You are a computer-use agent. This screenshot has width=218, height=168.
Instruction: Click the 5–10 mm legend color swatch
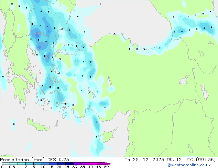[37, 164]
